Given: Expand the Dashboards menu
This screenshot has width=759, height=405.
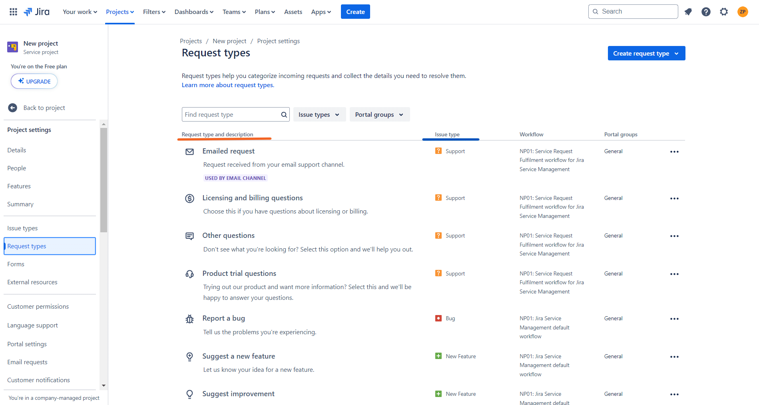Looking at the screenshot, I should click(x=194, y=12).
